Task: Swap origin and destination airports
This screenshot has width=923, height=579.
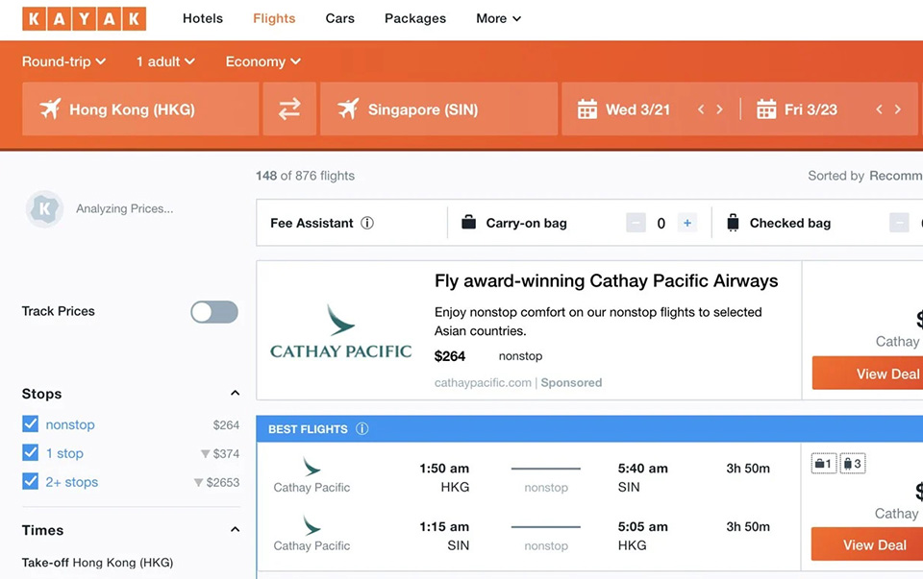Action: (289, 109)
